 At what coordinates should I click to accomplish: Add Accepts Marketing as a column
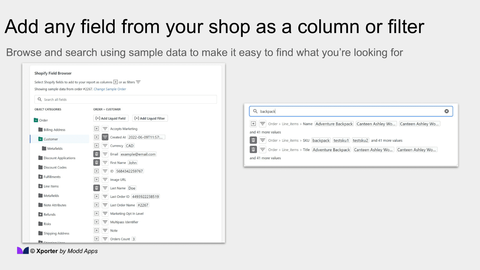click(97, 128)
